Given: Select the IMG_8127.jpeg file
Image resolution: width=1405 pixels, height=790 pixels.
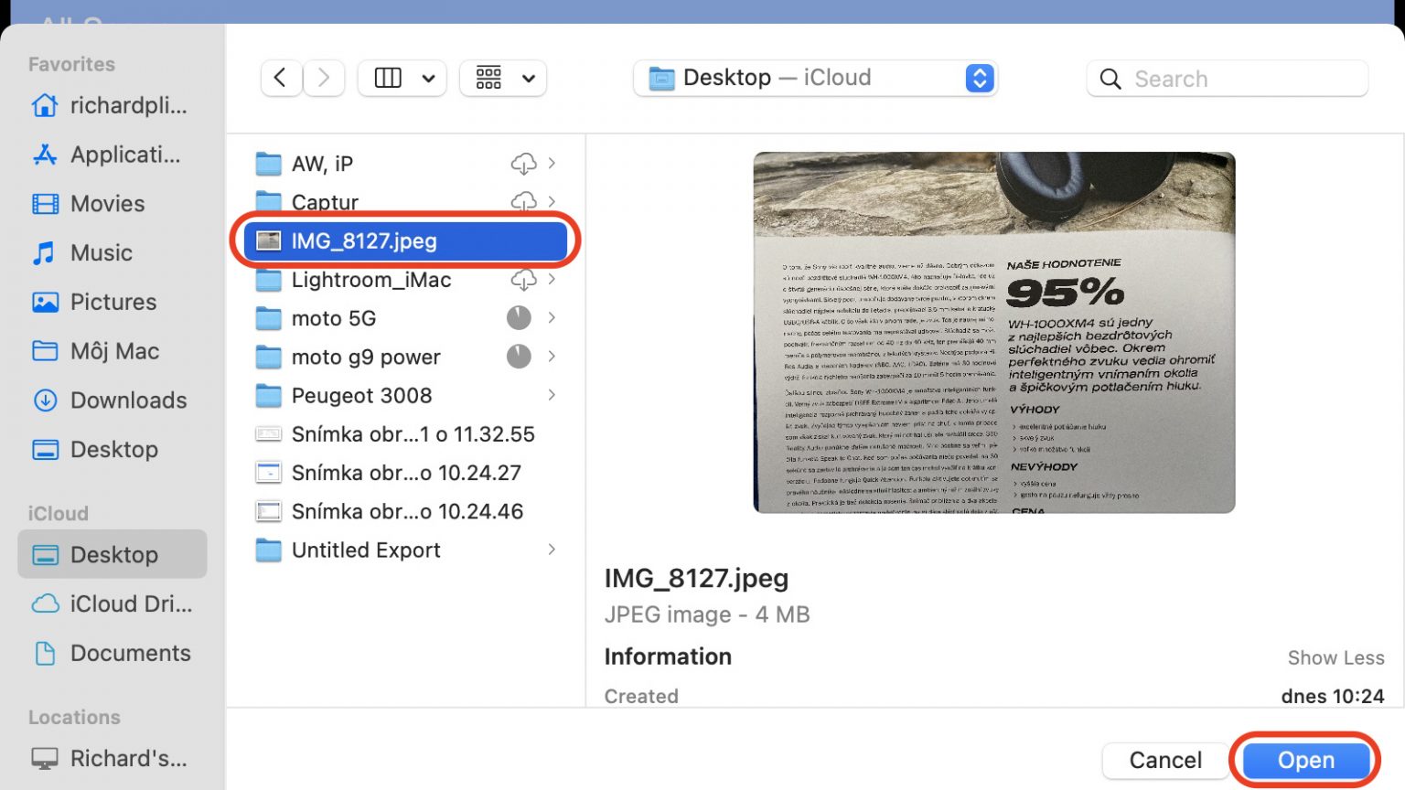Looking at the screenshot, I should pyautogui.click(x=405, y=240).
